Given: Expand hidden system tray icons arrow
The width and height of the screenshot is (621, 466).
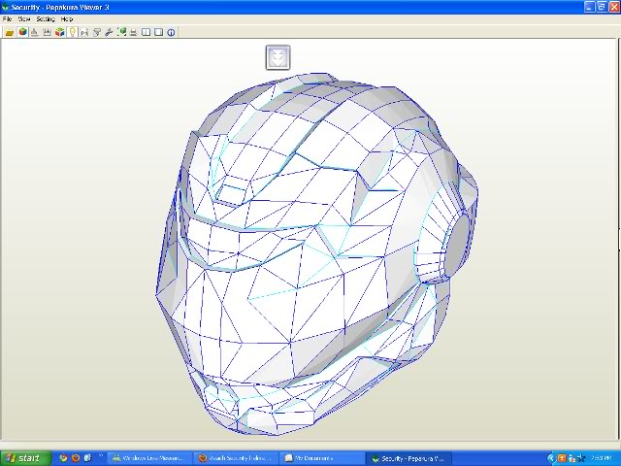Looking at the screenshot, I should pyautogui.click(x=551, y=458).
